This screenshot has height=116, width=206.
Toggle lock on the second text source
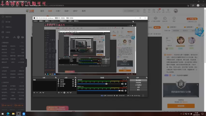(x=75, y=82)
